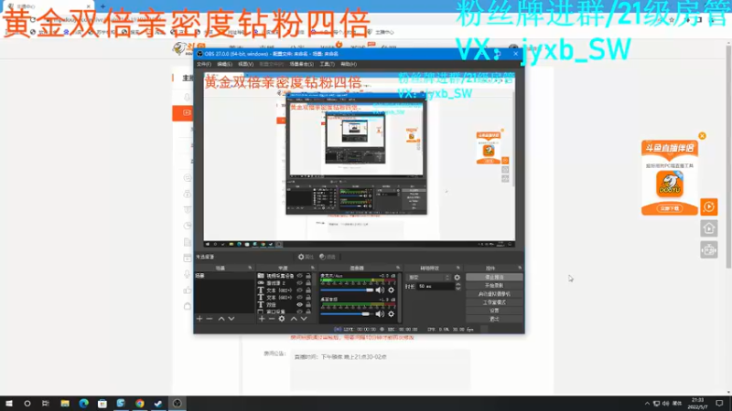Open 文件(F) menu in OBS

click(204, 64)
